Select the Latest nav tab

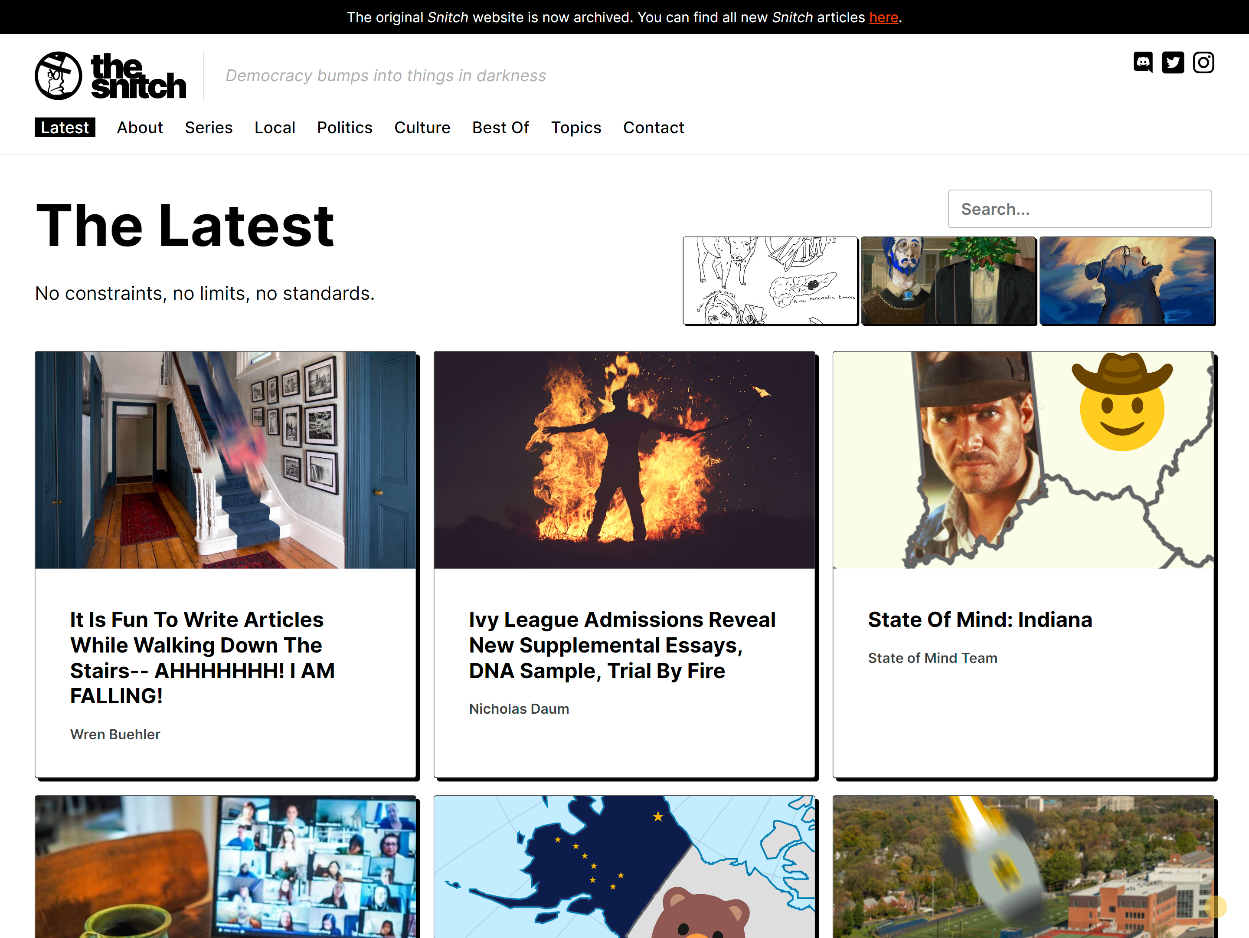click(x=65, y=128)
